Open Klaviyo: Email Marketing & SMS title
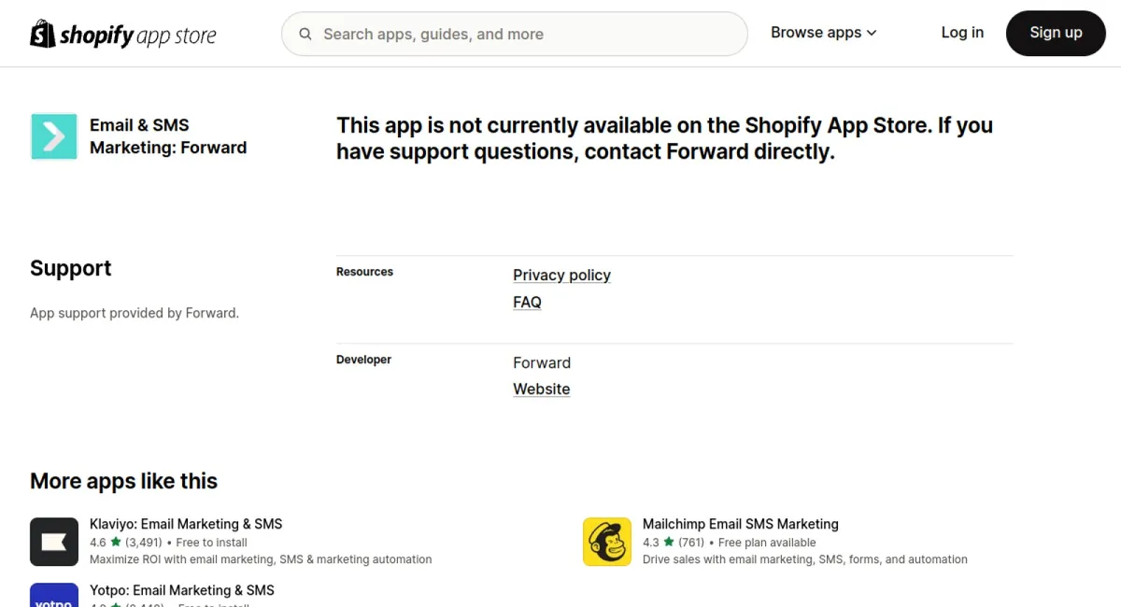This screenshot has height=607, width=1121. (186, 525)
